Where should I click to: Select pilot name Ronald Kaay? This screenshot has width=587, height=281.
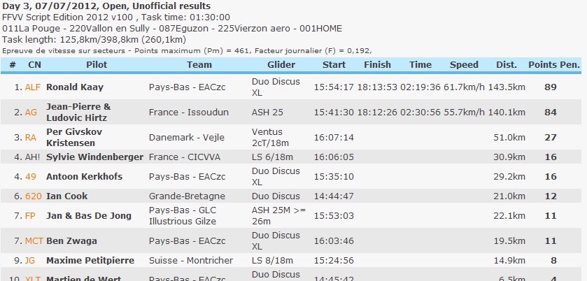click(74, 87)
